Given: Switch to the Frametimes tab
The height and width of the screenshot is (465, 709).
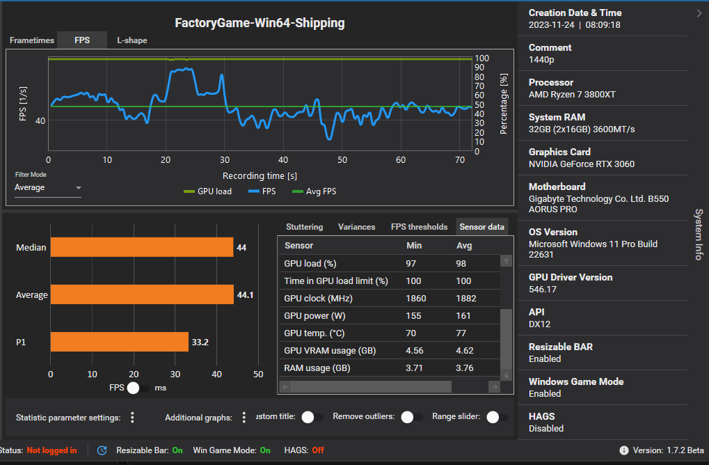Looking at the screenshot, I should click(x=31, y=40).
